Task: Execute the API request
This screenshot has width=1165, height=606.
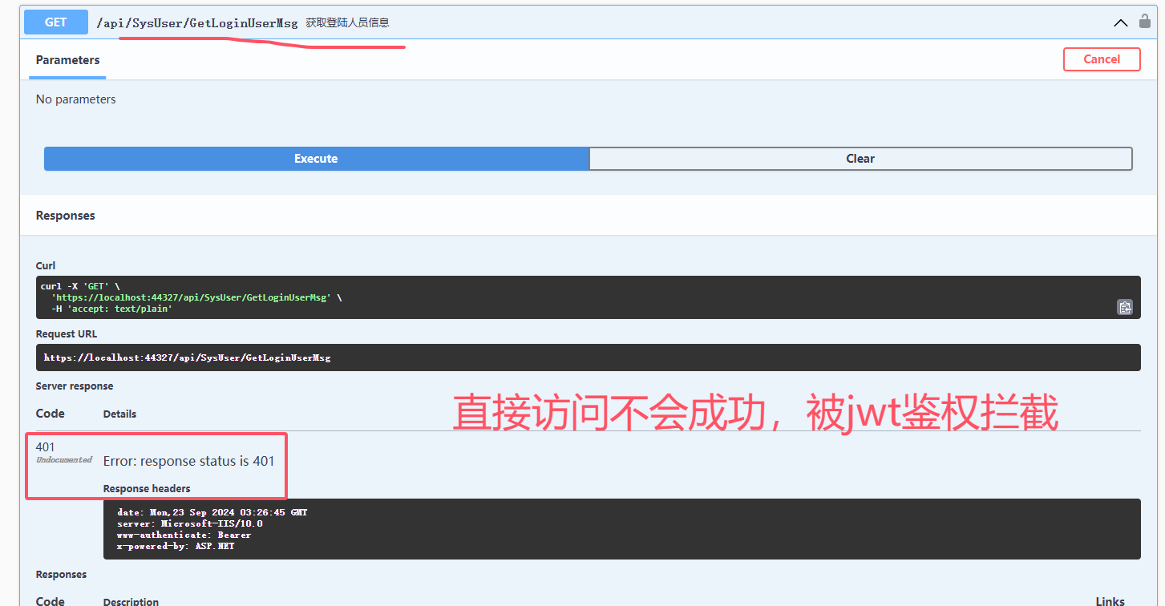Action: pyautogui.click(x=316, y=159)
